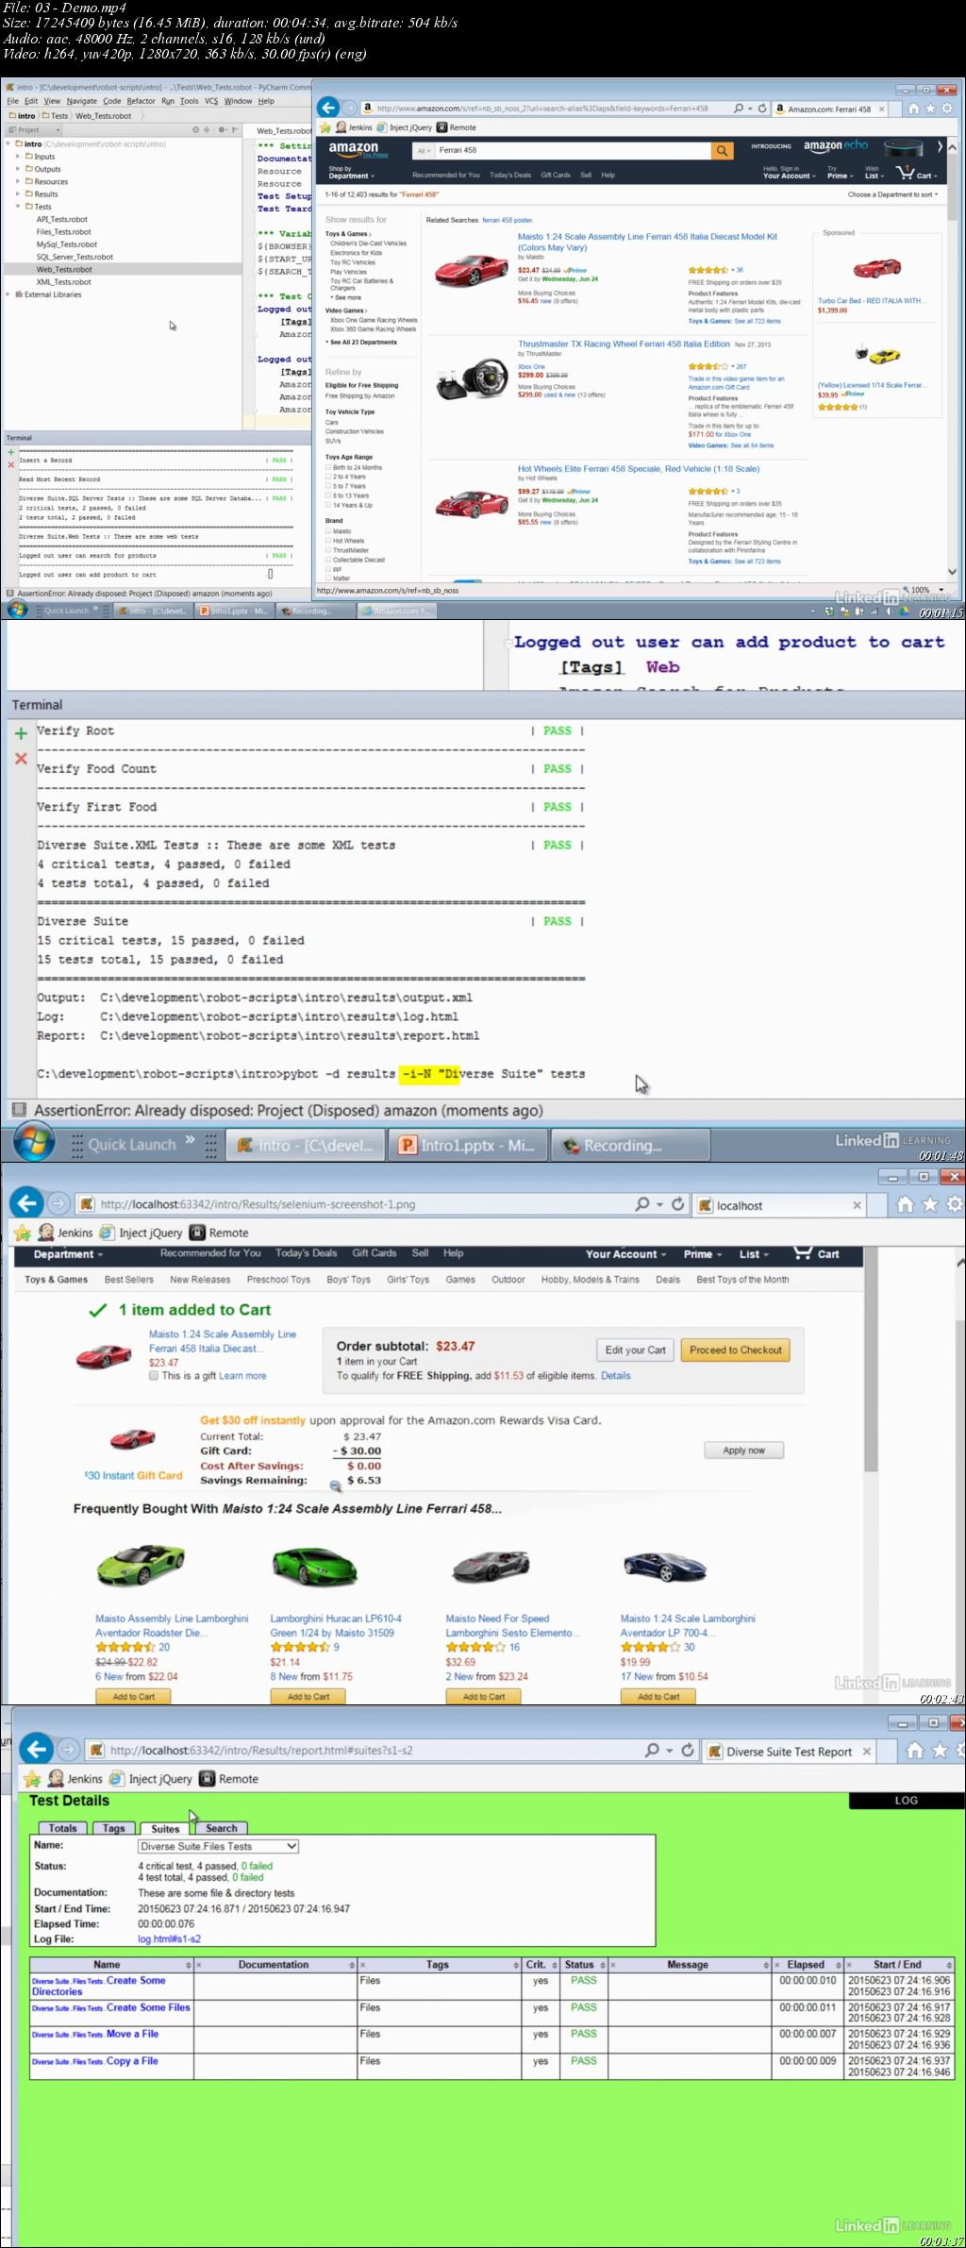Switch to the Totals tab in Test Details

62,1828
